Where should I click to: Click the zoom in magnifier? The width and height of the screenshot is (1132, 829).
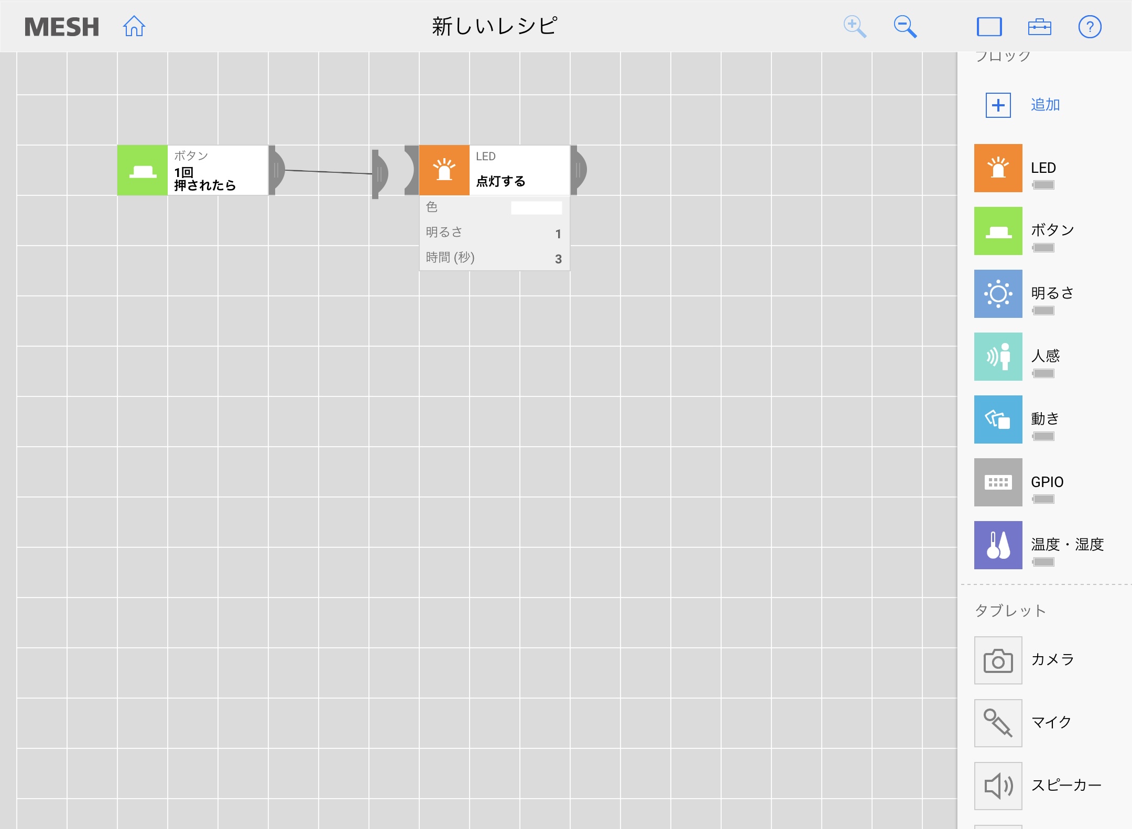click(854, 26)
